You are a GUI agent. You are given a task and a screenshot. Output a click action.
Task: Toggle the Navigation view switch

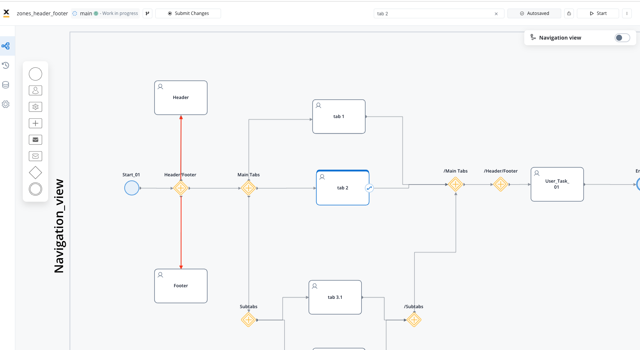[x=622, y=38]
